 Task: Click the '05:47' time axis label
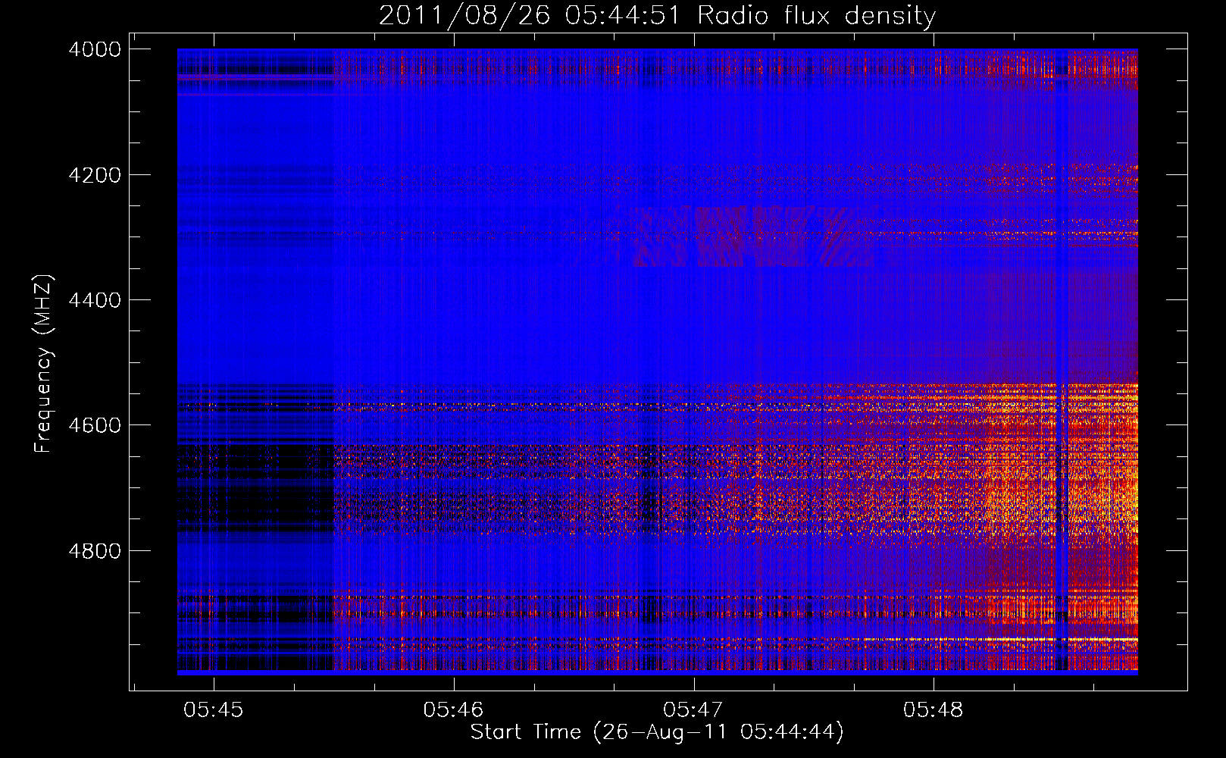click(693, 710)
